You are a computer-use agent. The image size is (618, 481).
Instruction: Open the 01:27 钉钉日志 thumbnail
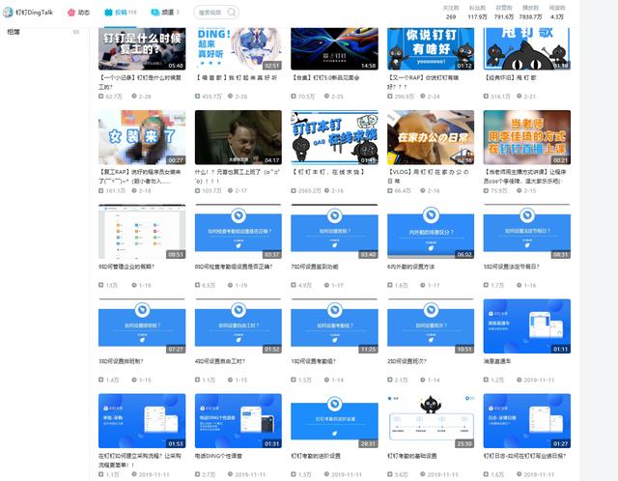pos(527,421)
